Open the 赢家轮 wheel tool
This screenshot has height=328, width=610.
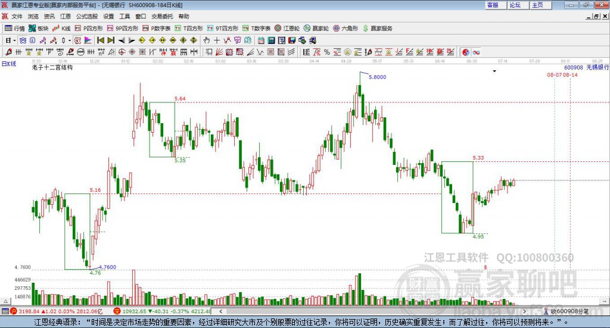click(x=316, y=29)
